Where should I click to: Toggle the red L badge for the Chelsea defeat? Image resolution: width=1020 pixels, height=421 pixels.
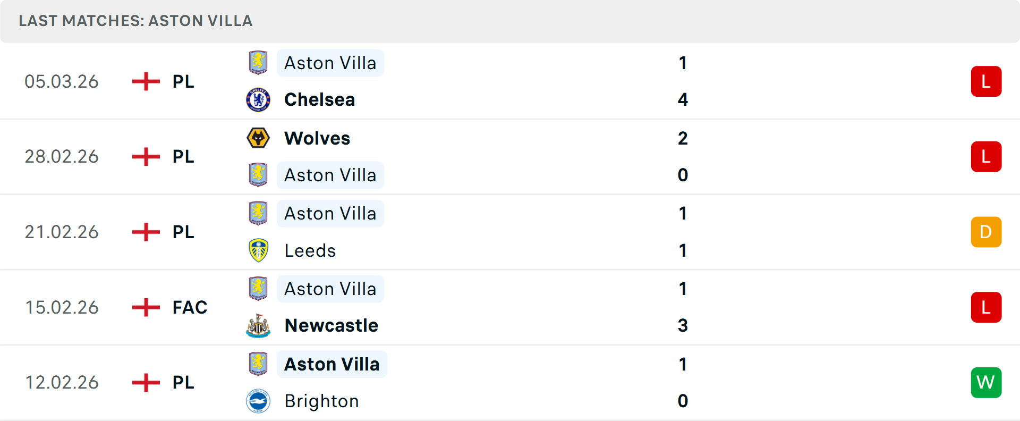[x=986, y=81]
